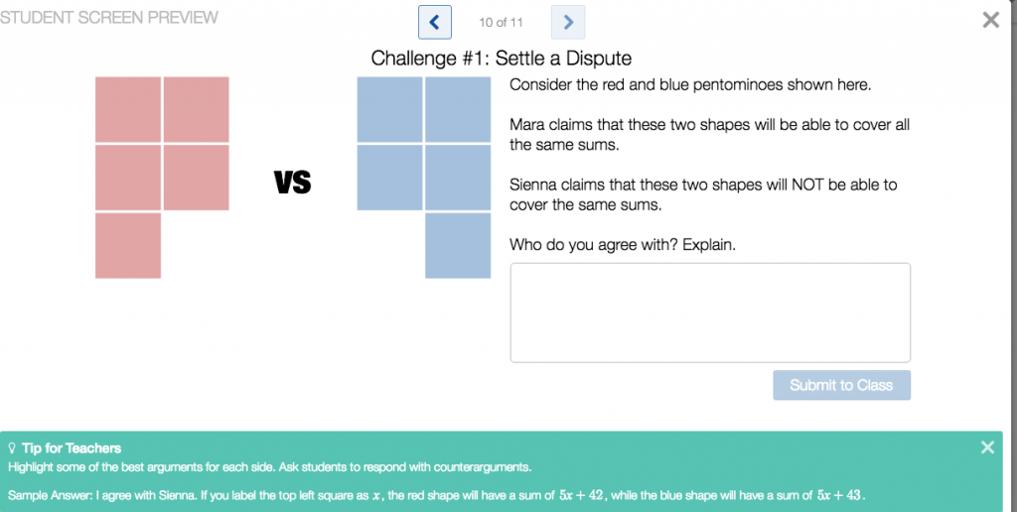Click the 10 of 11 page indicator
Viewport: 1017px width, 512px height.
(501, 23)
